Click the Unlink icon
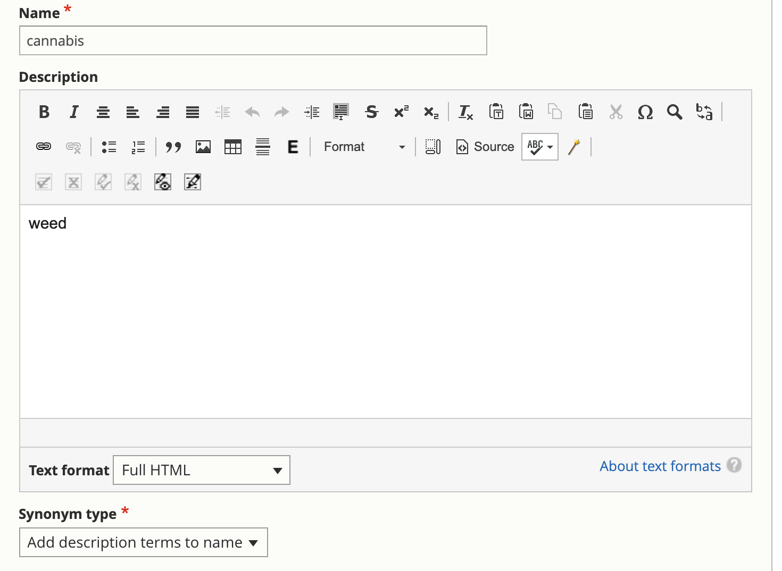Screen dimensions: 782x571 (x=73, y=147)
